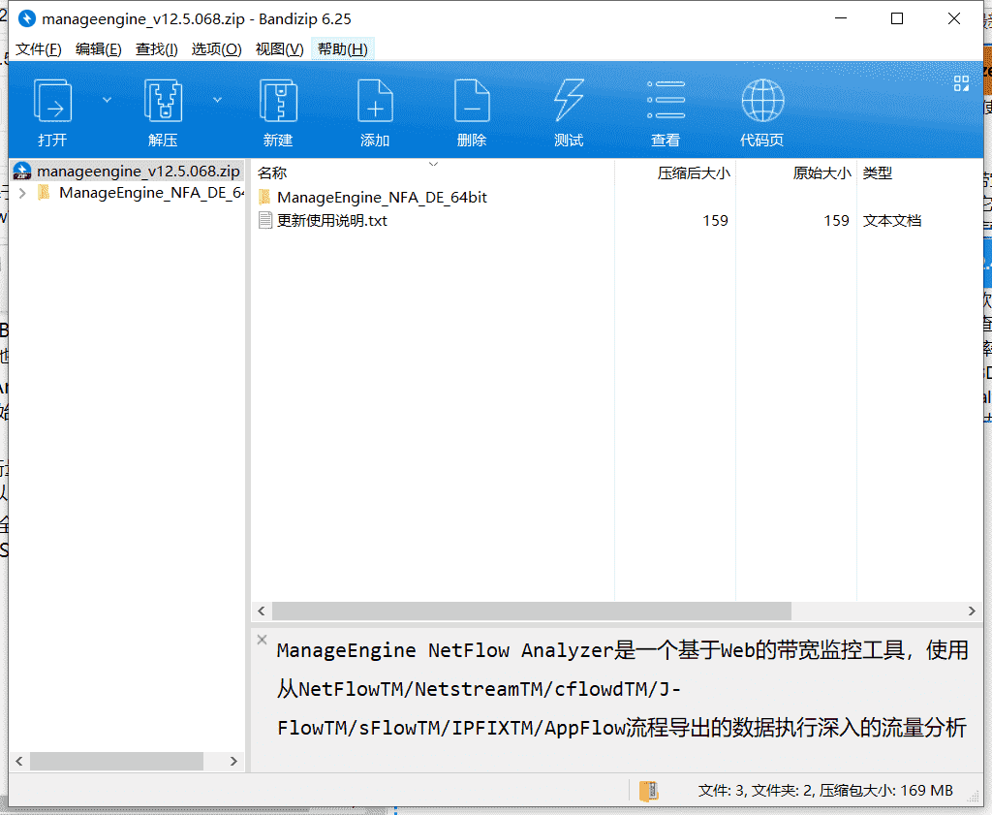This screenshot has height=815, width=992.
Task: Select 更新使用说明.txt in file list
Action: pos(332,221)
